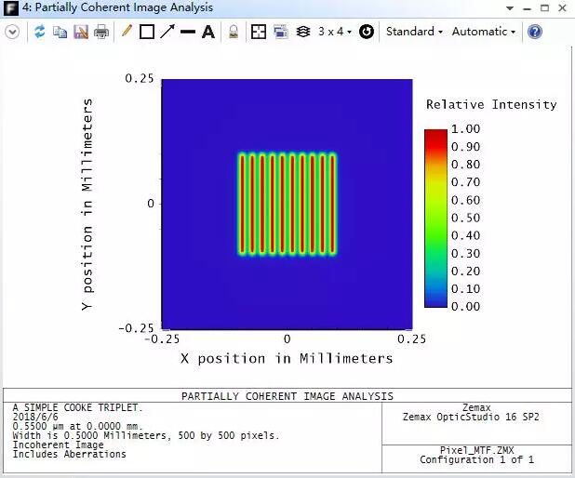Select the straight line drawing tool
The width and height of the screenshot is (575, 478).
tap(188, 32)
